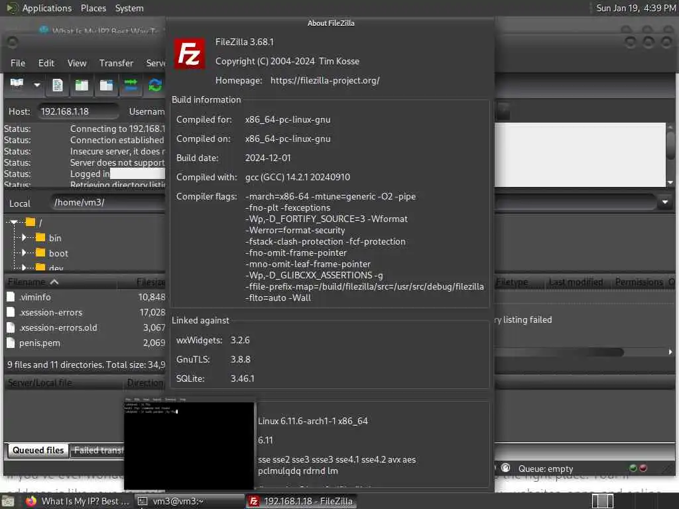Click the root folder icon in tree
The image size is (679, 509).
pyautogui.click(x=31, y=223)
